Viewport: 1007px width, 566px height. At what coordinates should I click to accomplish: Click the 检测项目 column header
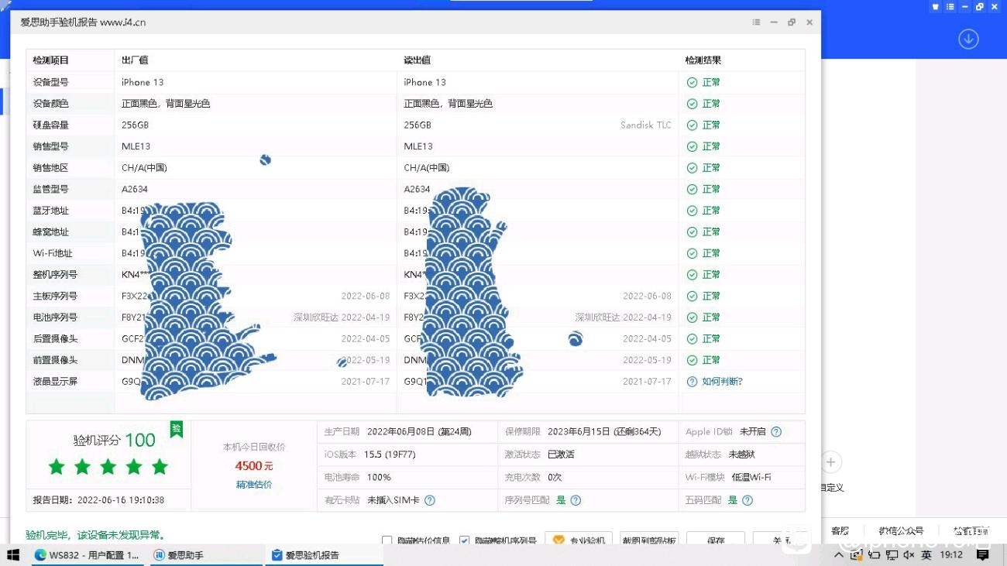[51, 60]
